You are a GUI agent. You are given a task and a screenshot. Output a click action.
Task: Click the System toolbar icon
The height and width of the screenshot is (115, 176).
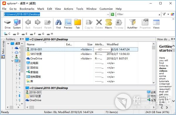(x=17, y=24)
